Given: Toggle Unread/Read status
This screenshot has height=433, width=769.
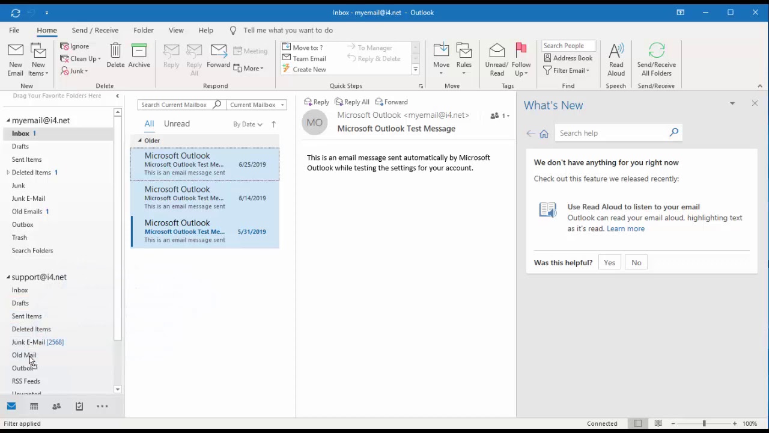Looking at the screenshot, I should [497, 60].
